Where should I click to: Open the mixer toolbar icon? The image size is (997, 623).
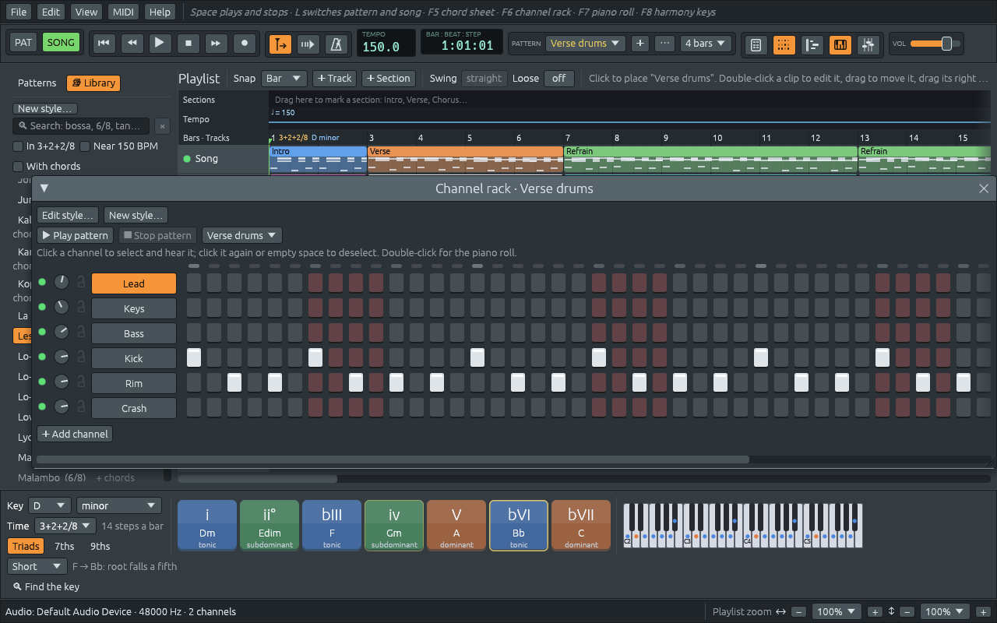coord(868,44)
